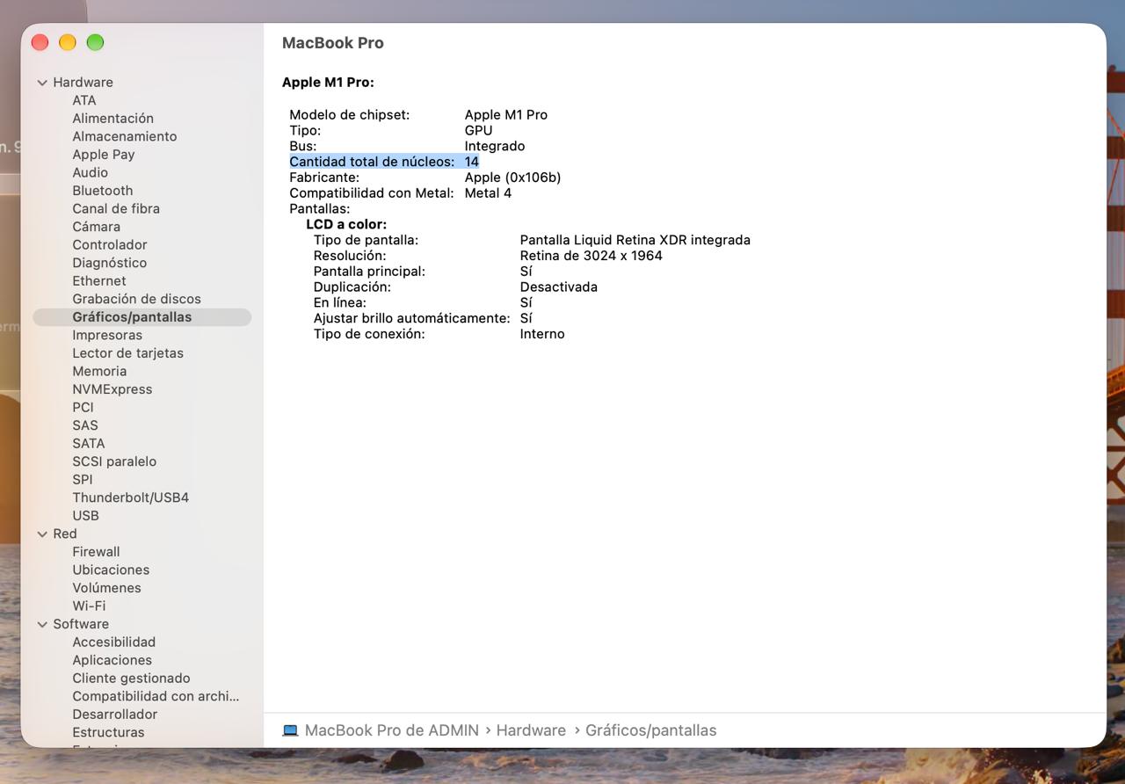Select SATA in the sidebar

click(x=88, y=444)
